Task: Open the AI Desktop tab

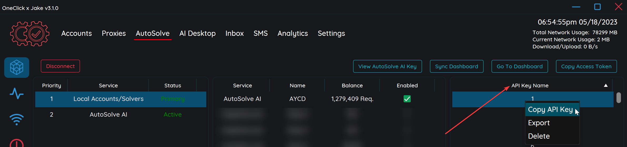Action: (197, 33)
